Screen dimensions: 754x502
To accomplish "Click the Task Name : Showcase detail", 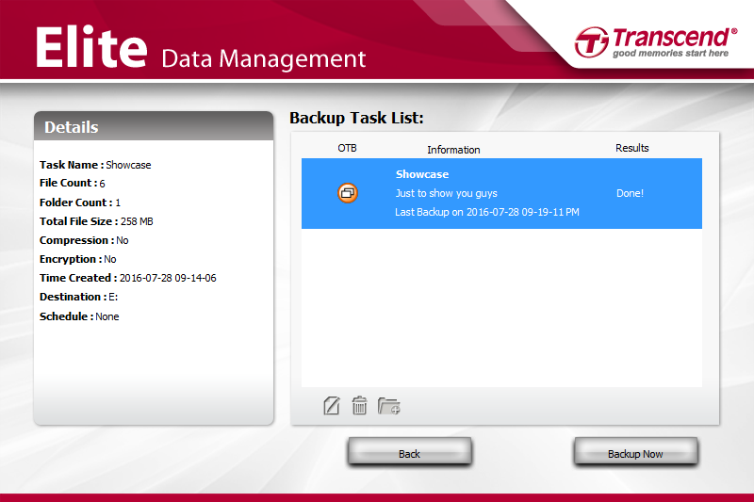I will tap(95, 165).
